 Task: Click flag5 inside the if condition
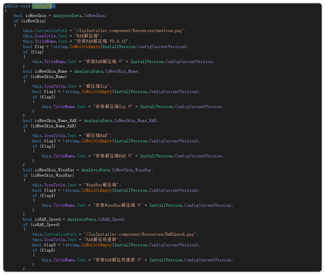[47, 250]
